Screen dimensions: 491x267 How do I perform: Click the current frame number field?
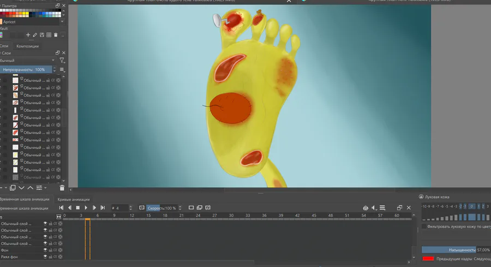point(120,208)
